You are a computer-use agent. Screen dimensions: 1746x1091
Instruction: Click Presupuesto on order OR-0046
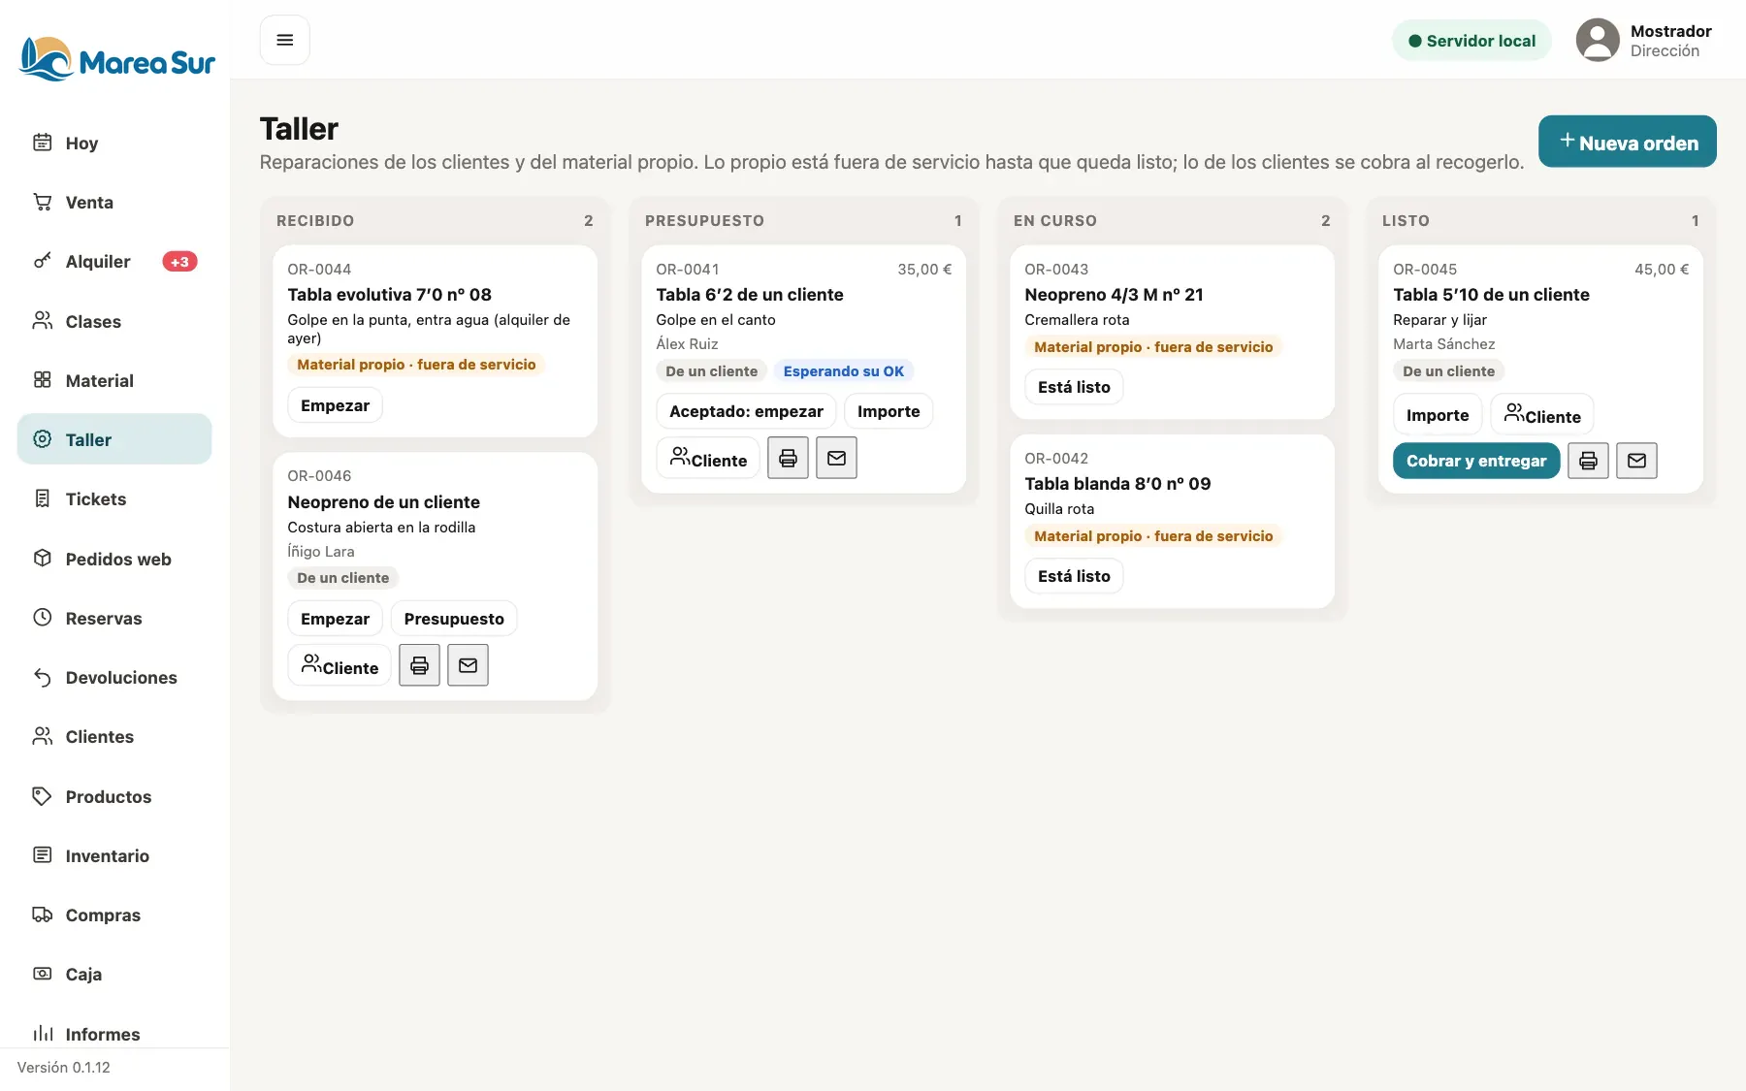(454, 619)
